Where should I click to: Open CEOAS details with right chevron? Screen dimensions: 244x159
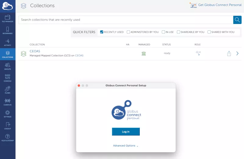237,54
